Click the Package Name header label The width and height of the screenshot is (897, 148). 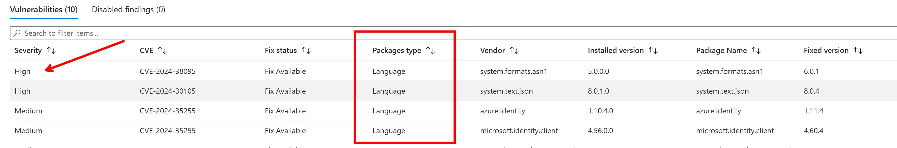(721, 51)
